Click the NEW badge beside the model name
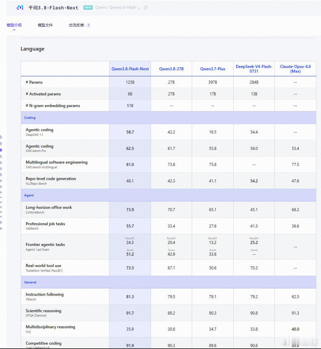 (x=88, y=8)
